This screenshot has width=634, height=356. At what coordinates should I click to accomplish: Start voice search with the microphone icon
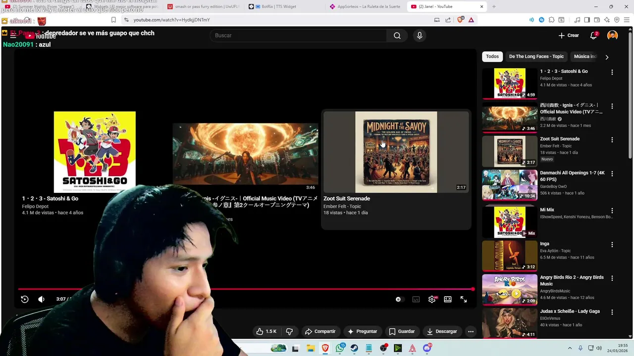[420, 36]
